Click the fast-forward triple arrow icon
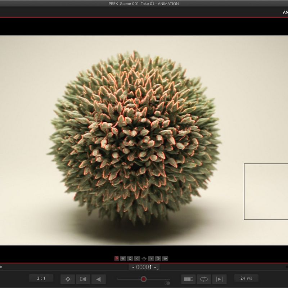This screenshot has height=288, width=288. tap(165, 258)
